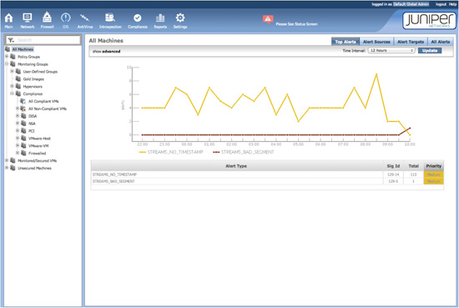Image resolution: width=459 pixels, height=308 pixels.
Task: Open the Introspection toolbar icon
Action: pos(110,18)
